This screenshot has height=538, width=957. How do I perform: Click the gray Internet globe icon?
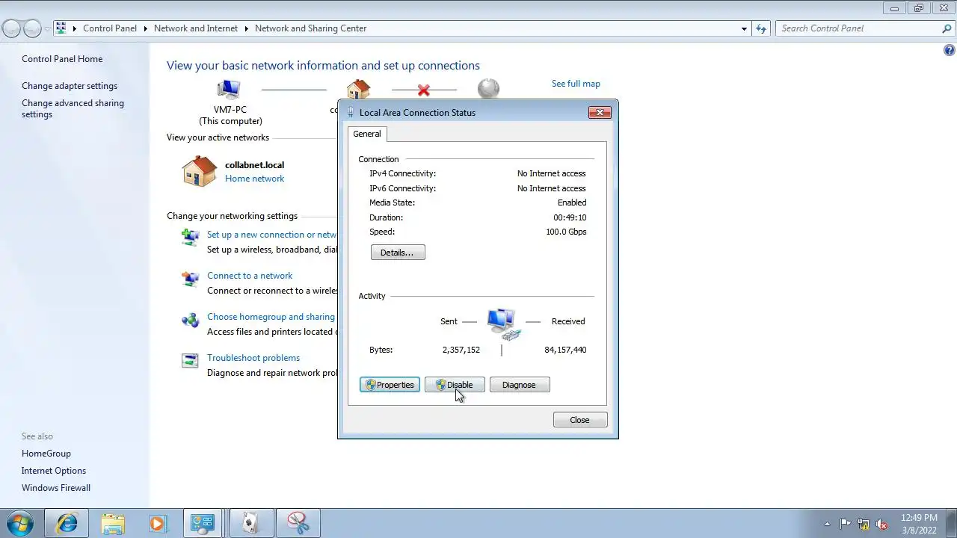[488, 89]
